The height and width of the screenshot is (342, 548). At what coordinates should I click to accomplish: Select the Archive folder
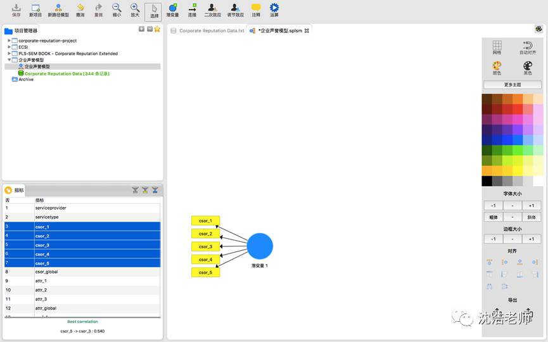pos(26,80)
